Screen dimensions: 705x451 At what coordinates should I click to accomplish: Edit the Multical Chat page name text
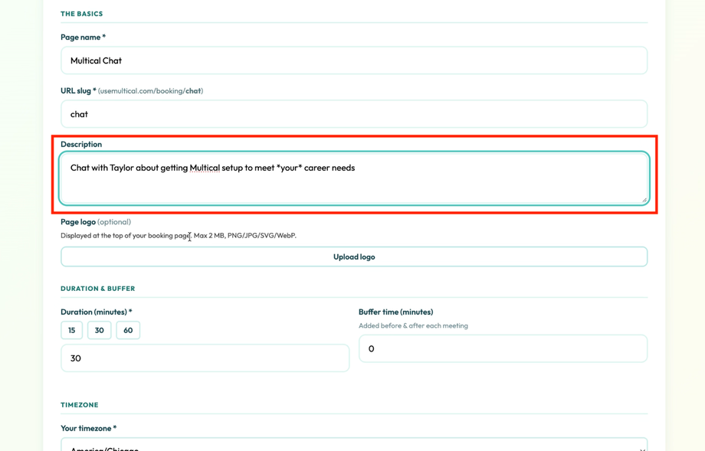(x=94, y=60)
